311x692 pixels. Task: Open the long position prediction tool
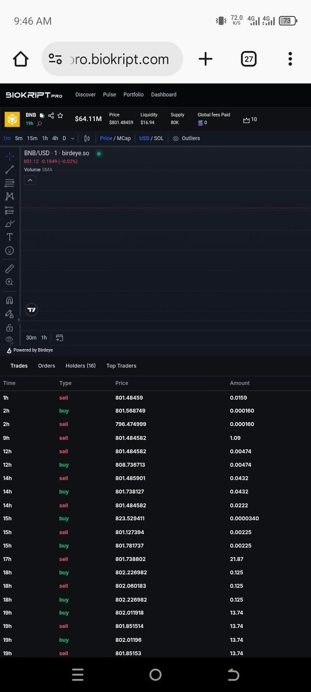(x=9, y=210)
